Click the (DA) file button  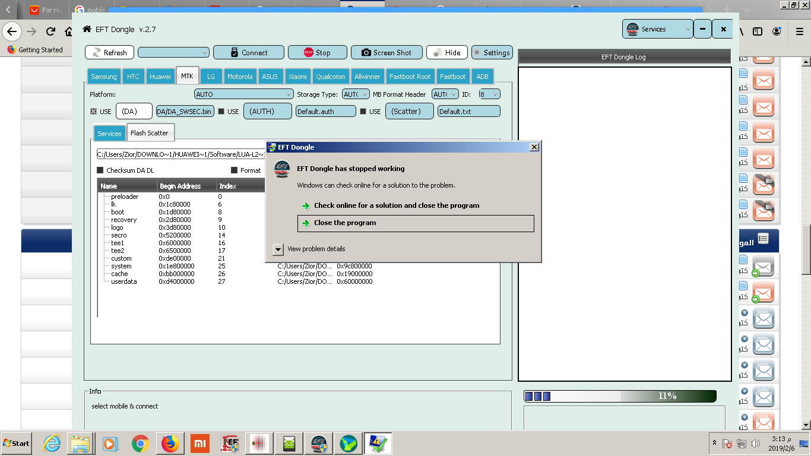pos(134,111)
